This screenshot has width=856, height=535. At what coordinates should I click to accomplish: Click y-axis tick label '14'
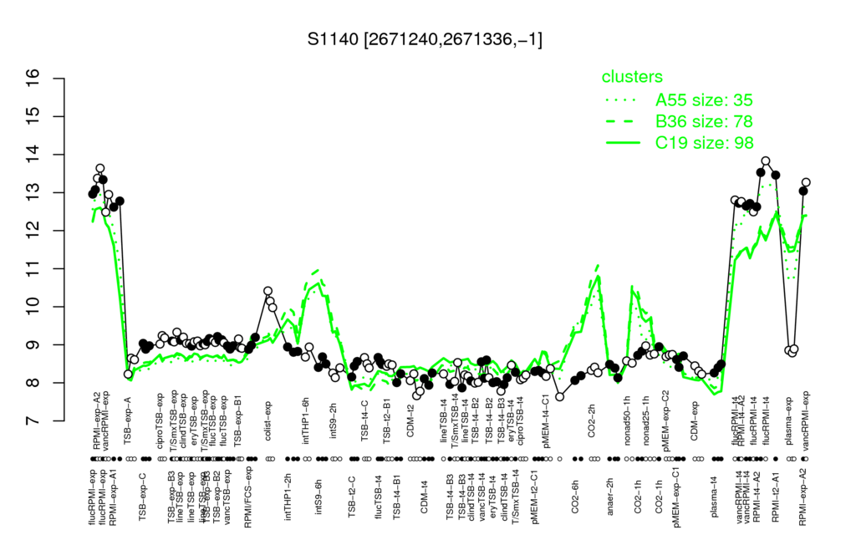pyautogui.click(x=33, y=155)
